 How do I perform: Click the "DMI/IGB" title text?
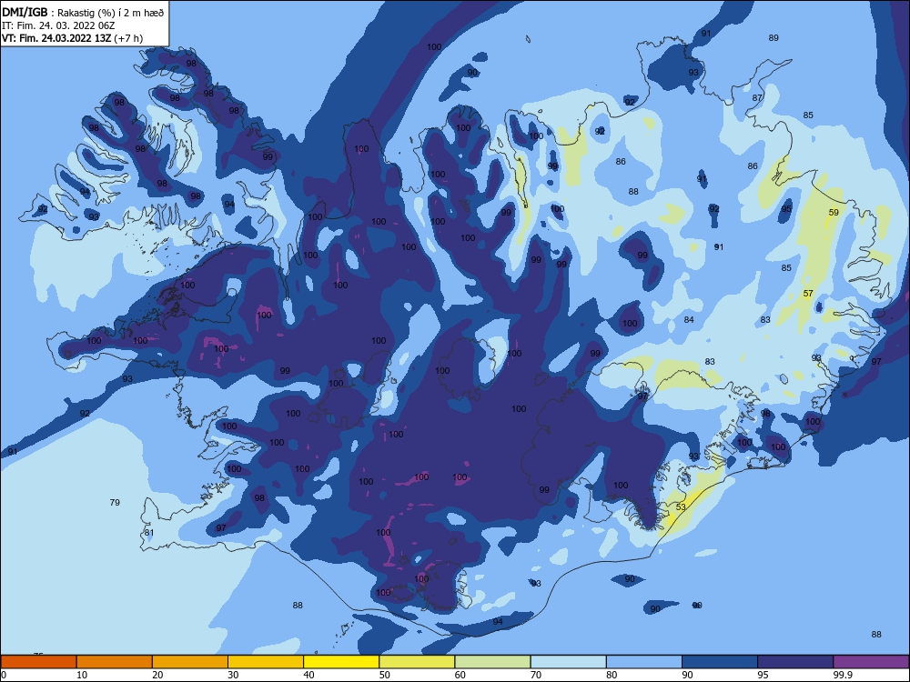(x=25, y=12)
